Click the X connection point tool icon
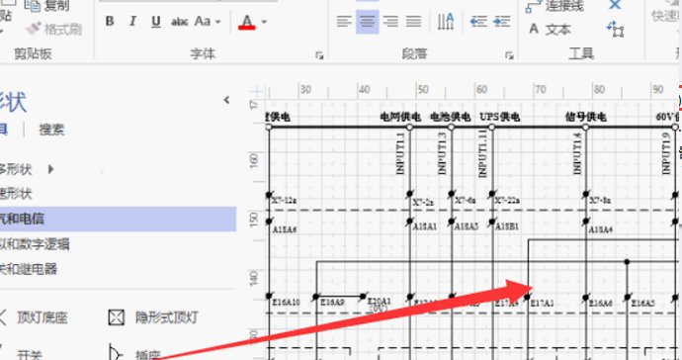 coord(615,5)
